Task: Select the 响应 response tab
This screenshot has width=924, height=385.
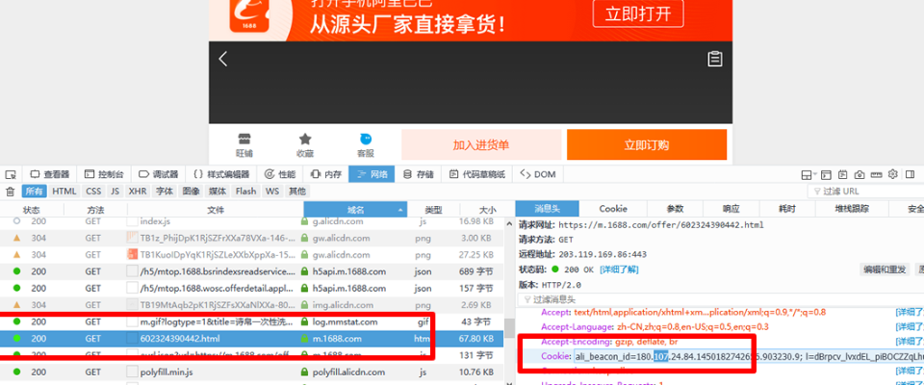Action: (x=731, y=209)
